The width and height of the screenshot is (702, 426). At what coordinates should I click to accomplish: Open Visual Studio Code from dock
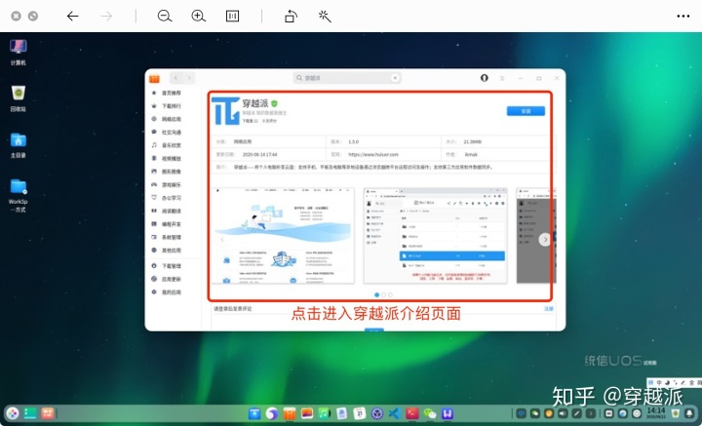[x=395, y=413]
